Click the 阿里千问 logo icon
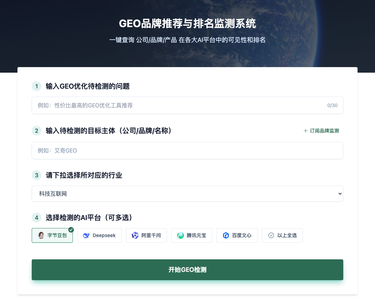 coord(135,235)
